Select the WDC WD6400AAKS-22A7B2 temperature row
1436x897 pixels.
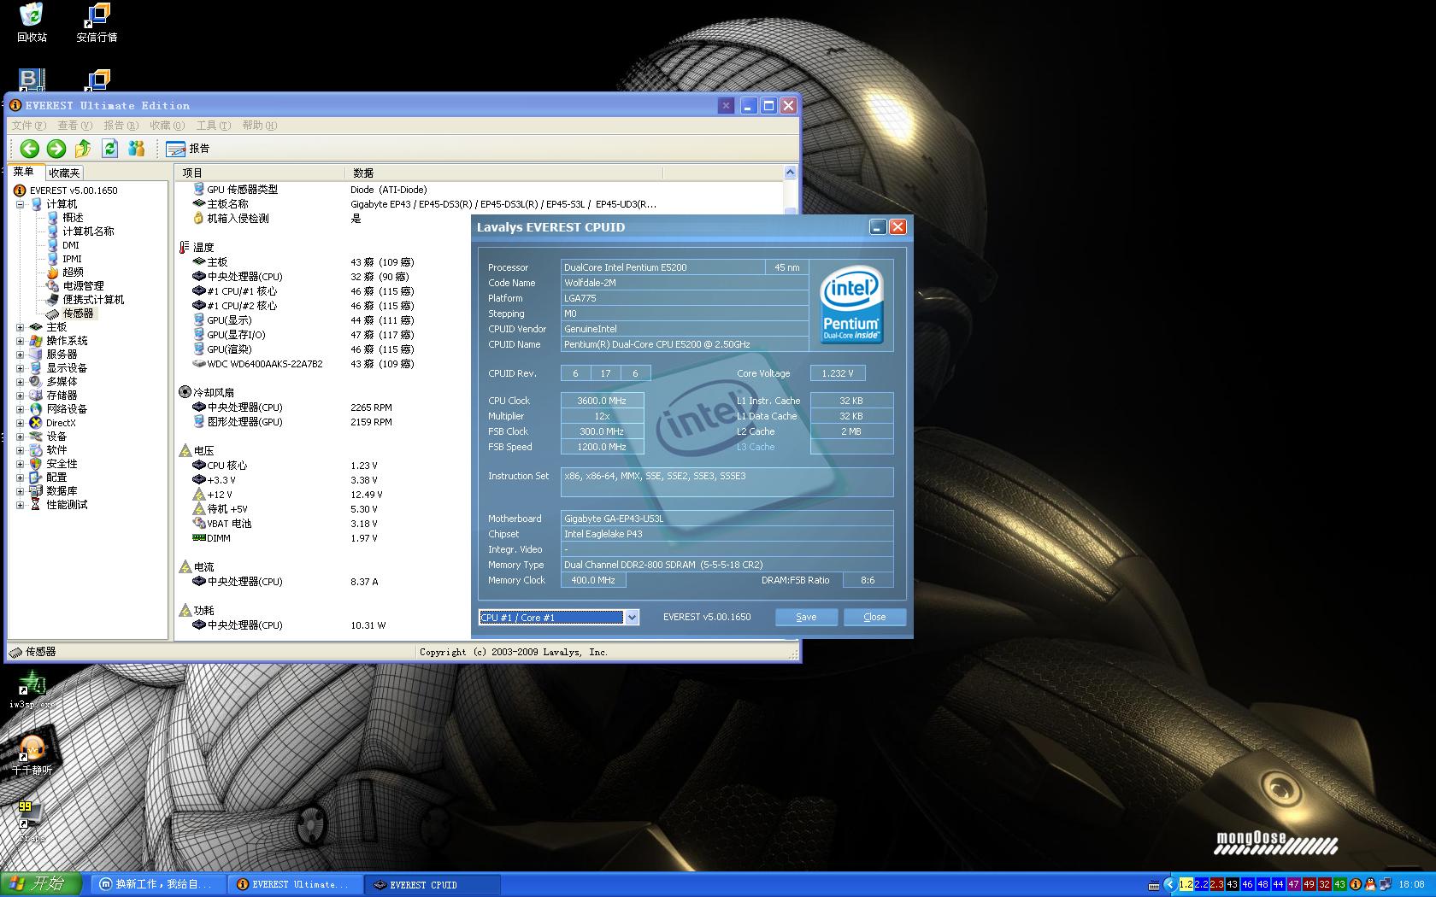323,364
